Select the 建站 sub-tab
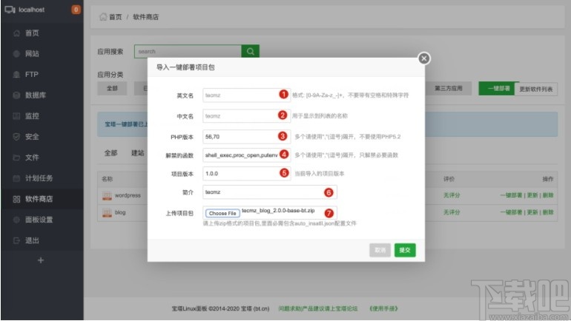The height and width of the screenshot is (321, 571). point(138,153)
